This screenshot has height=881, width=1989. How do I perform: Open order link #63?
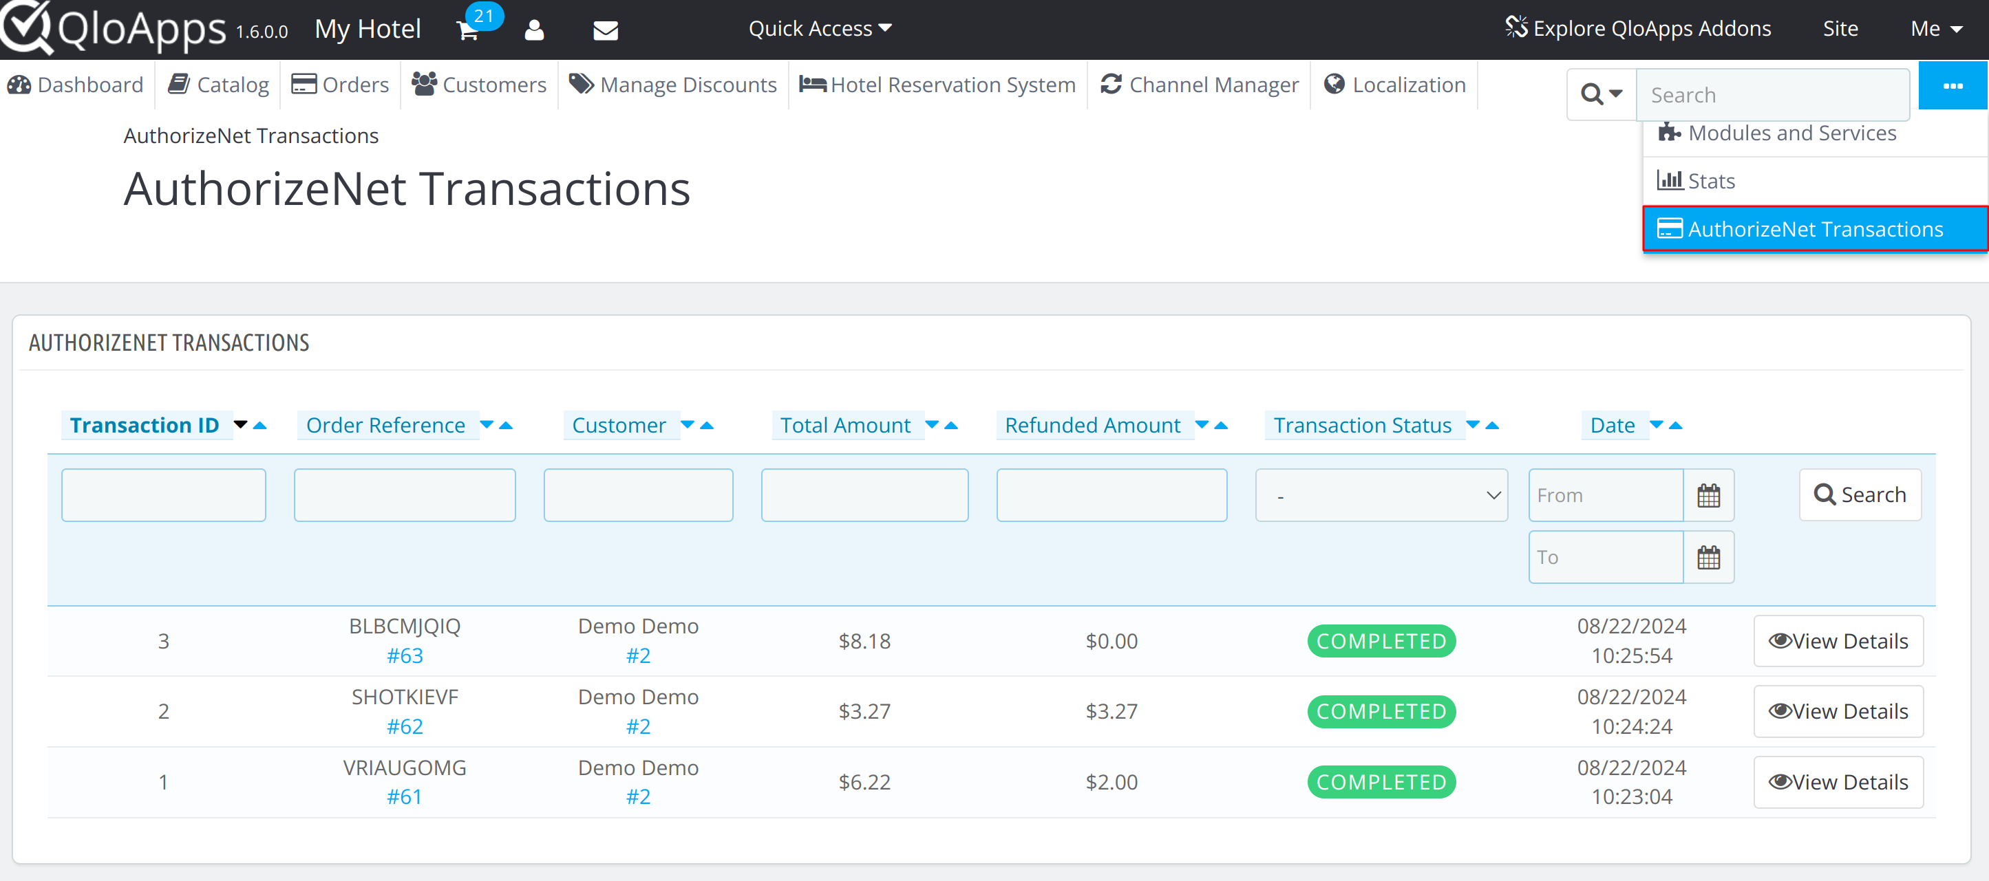tap(405, 655)
